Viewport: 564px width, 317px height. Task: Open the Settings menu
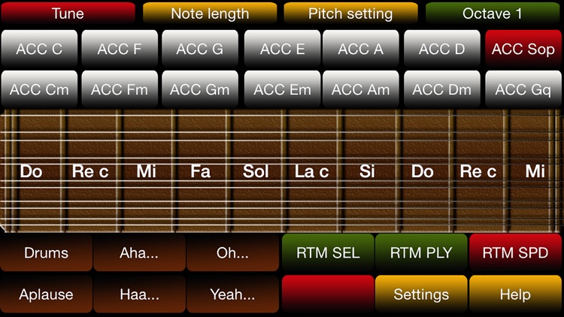pos(421,294)
